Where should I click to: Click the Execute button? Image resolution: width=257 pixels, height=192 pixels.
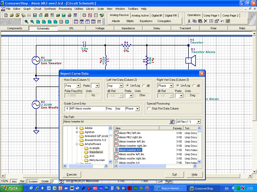tap(72, 174)
